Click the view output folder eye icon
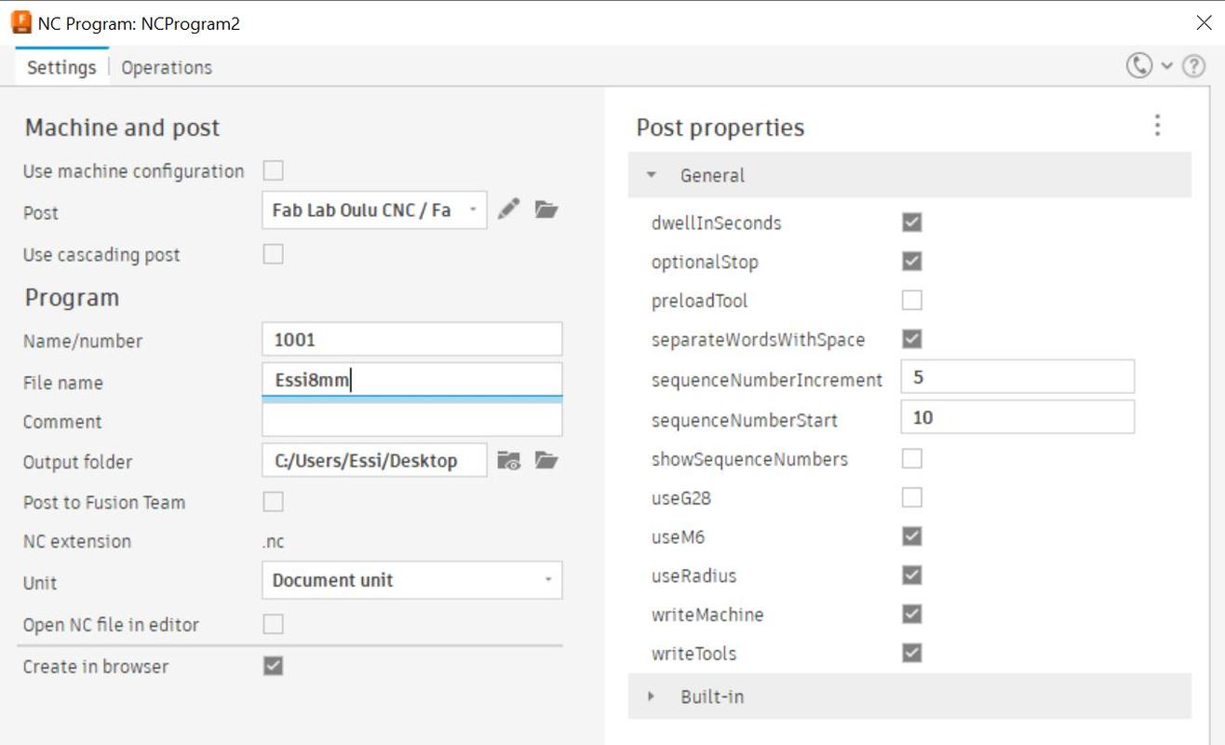 (509, 460)
